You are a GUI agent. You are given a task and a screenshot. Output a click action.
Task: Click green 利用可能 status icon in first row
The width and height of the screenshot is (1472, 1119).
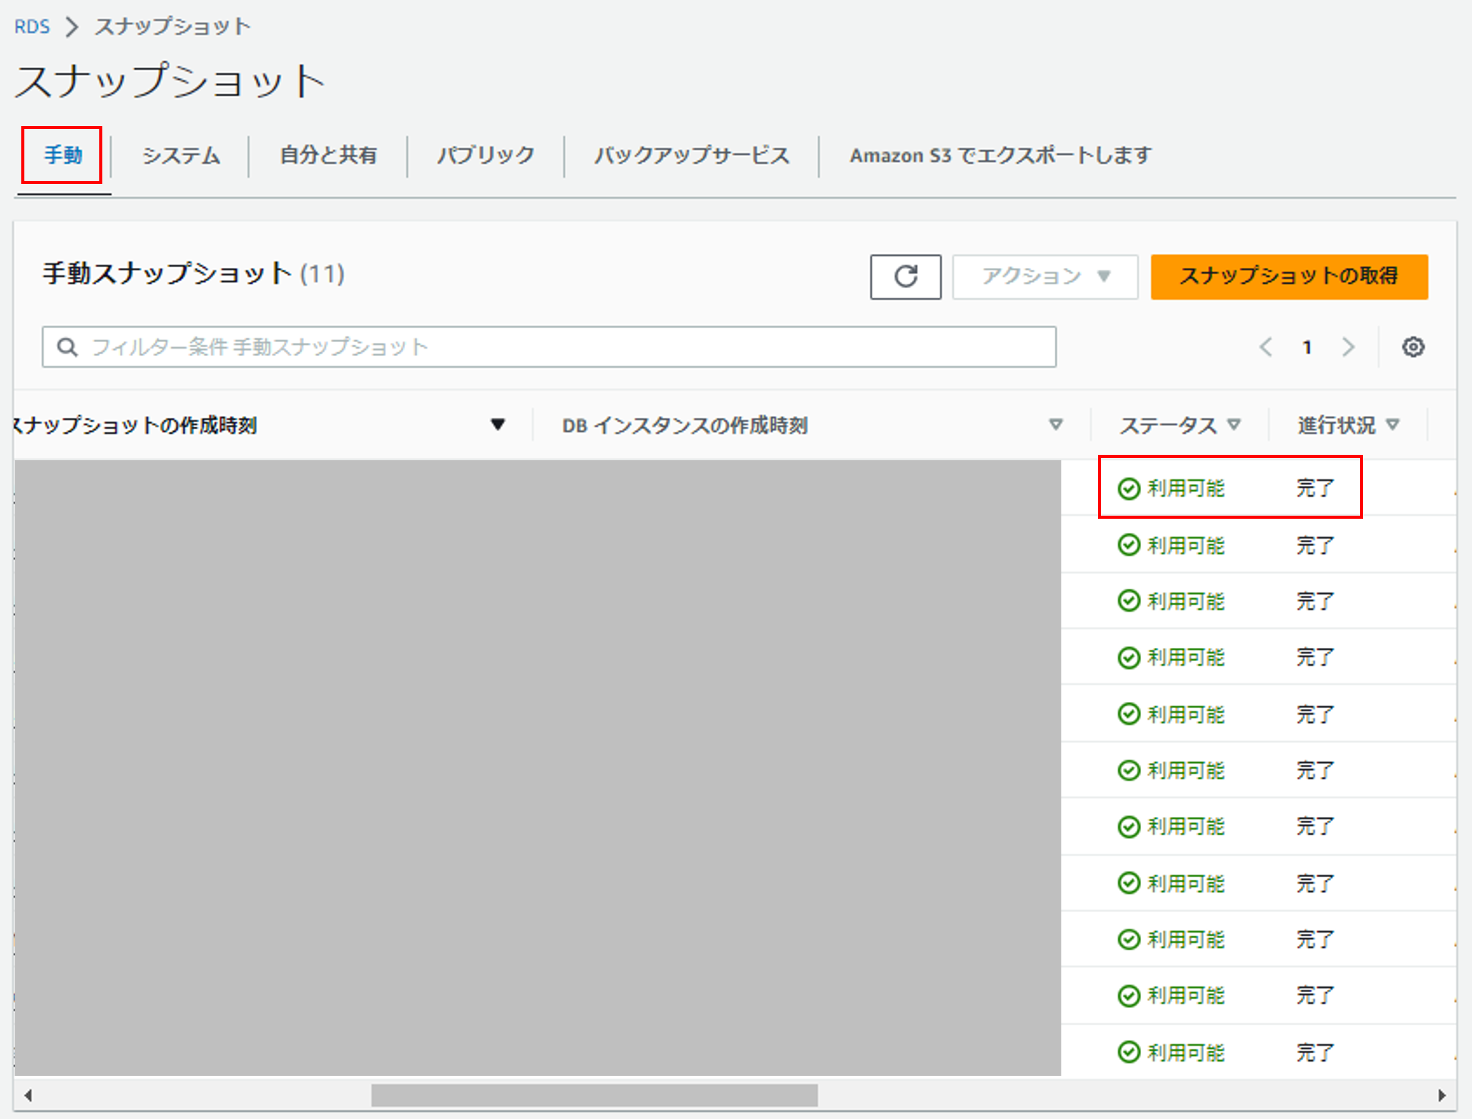click(x=1128, y=488)
